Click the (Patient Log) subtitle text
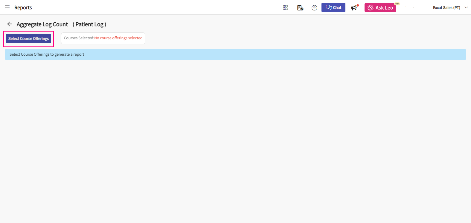The image size is (471, 223). click(89, 24)
